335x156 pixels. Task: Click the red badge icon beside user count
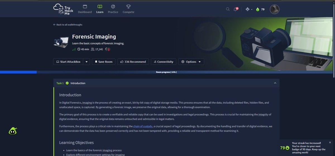(x=108, y=49)
